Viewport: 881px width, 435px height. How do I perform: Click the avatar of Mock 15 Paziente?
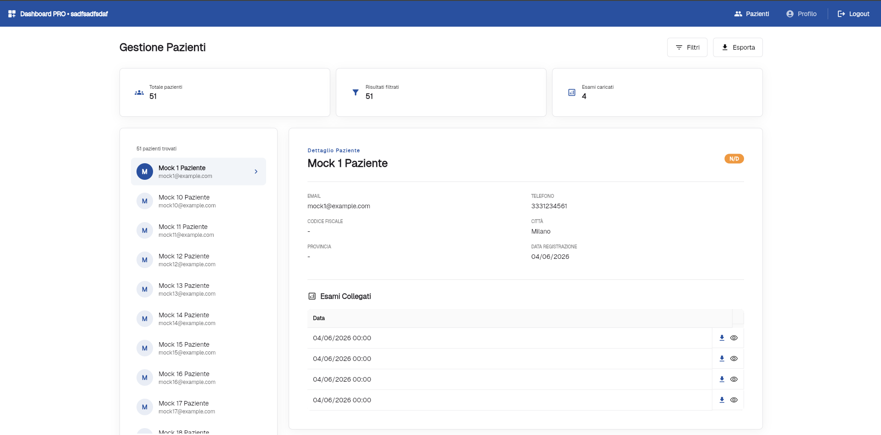pyautogui.click(x=145, y=348)
